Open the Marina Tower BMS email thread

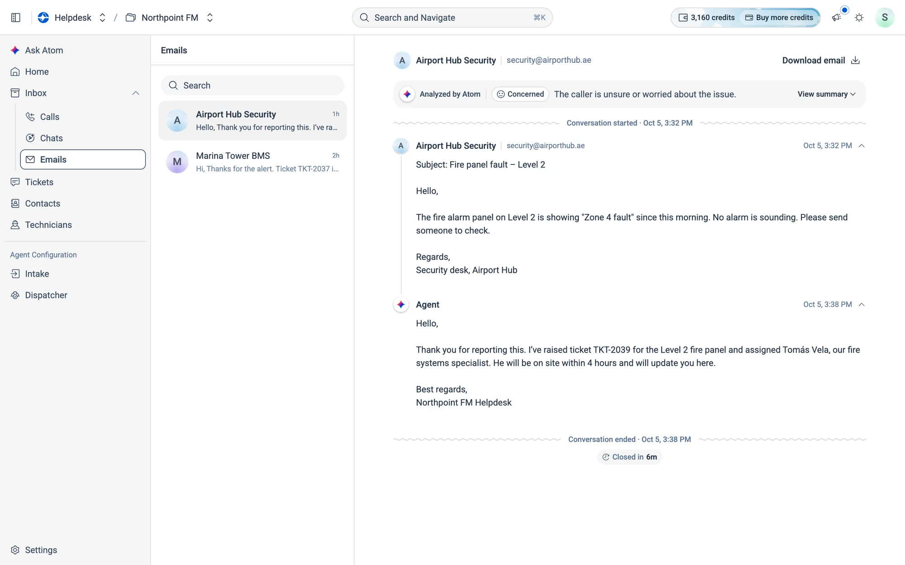pyautogui.click(x=252, y=162)
